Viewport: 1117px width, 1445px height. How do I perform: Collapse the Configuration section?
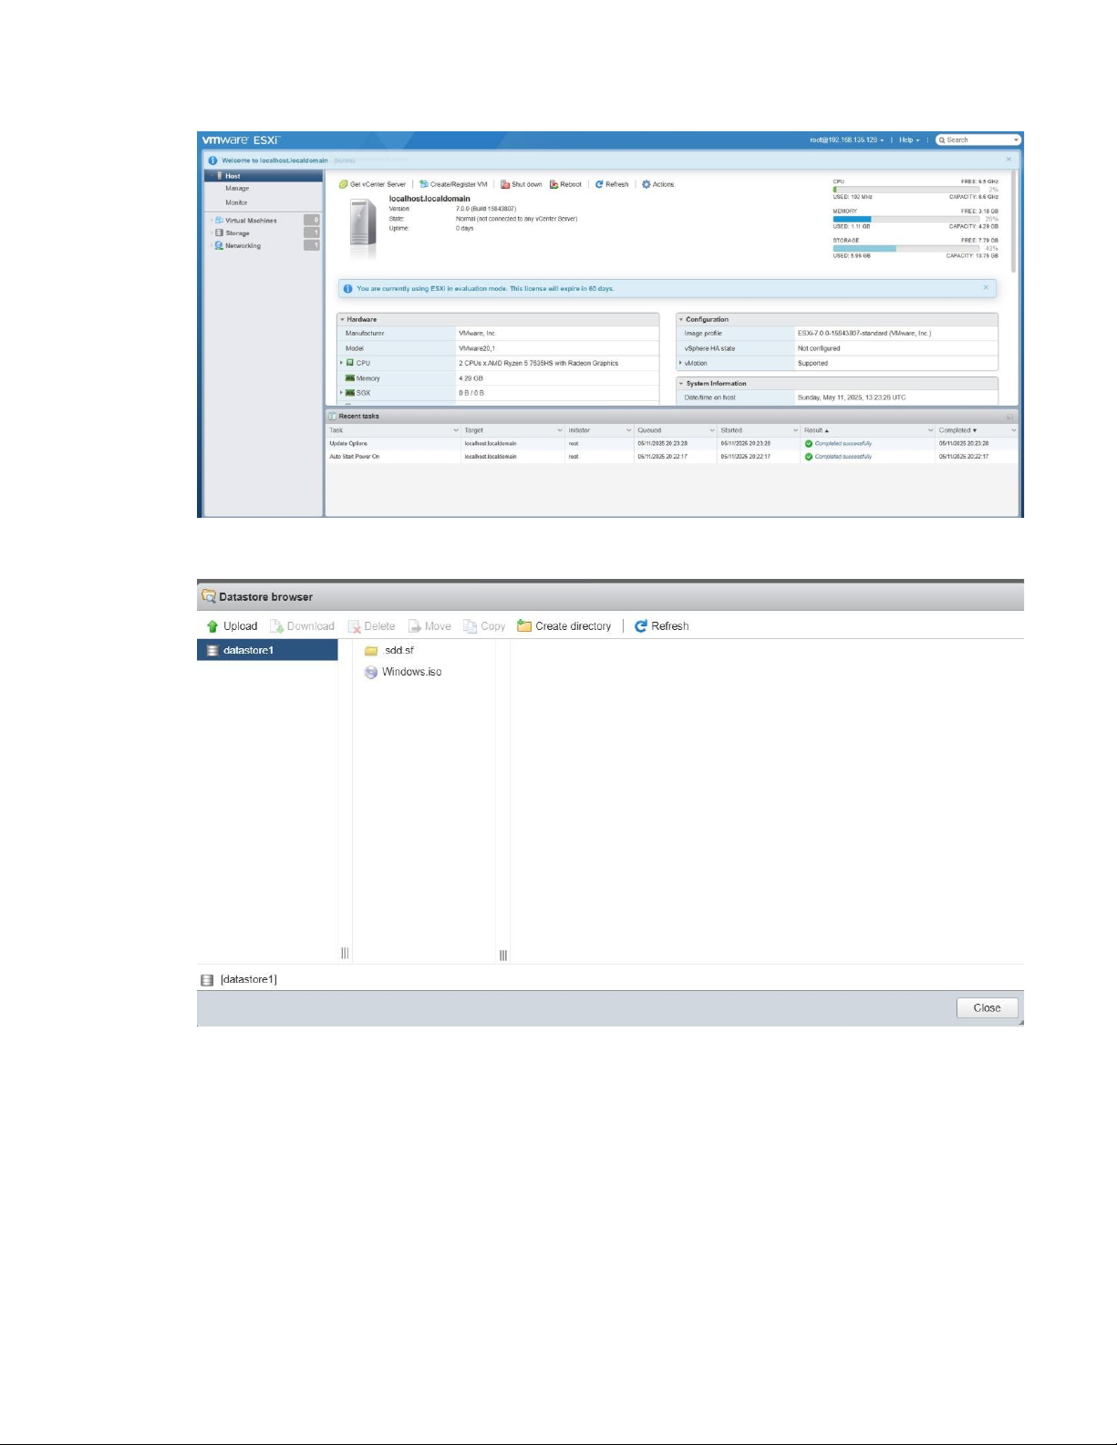681,320
